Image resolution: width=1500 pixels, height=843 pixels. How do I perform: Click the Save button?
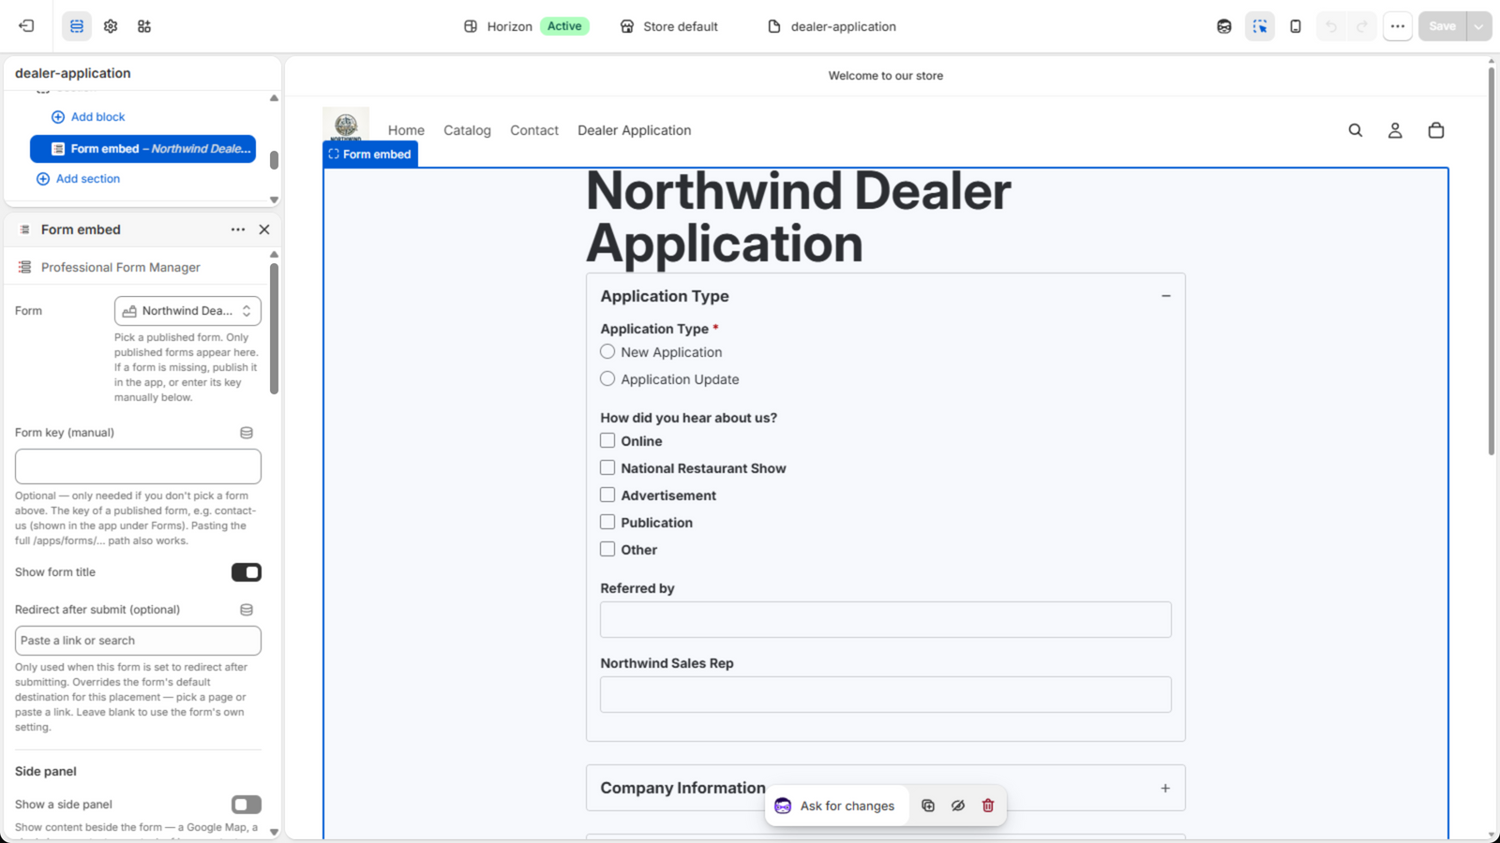[1442, 26]
